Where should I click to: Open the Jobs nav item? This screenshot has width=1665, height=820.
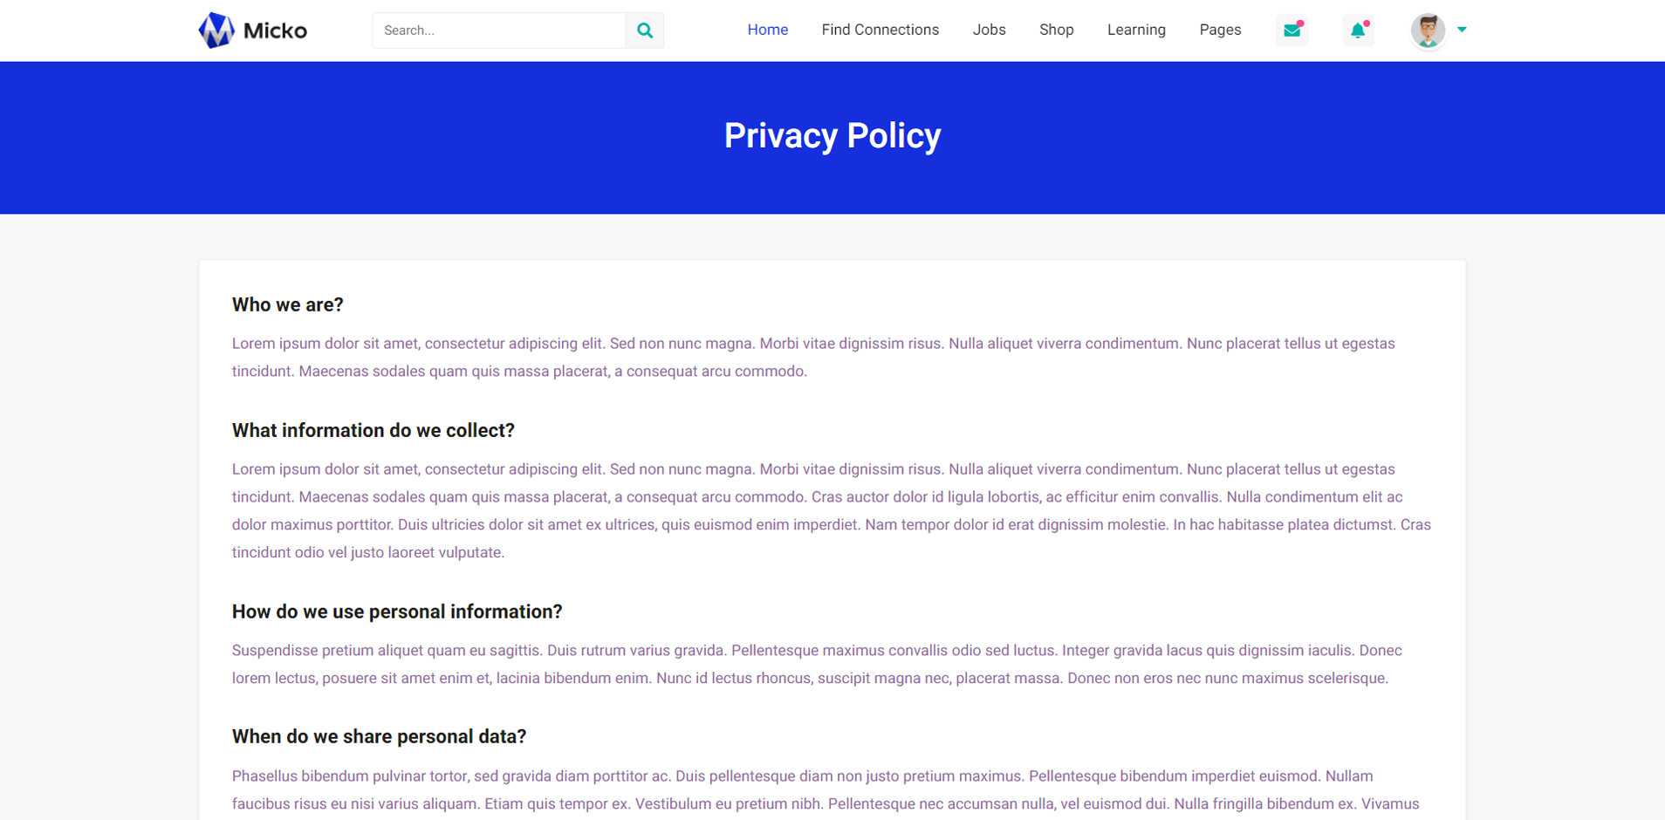coord(989,30)
